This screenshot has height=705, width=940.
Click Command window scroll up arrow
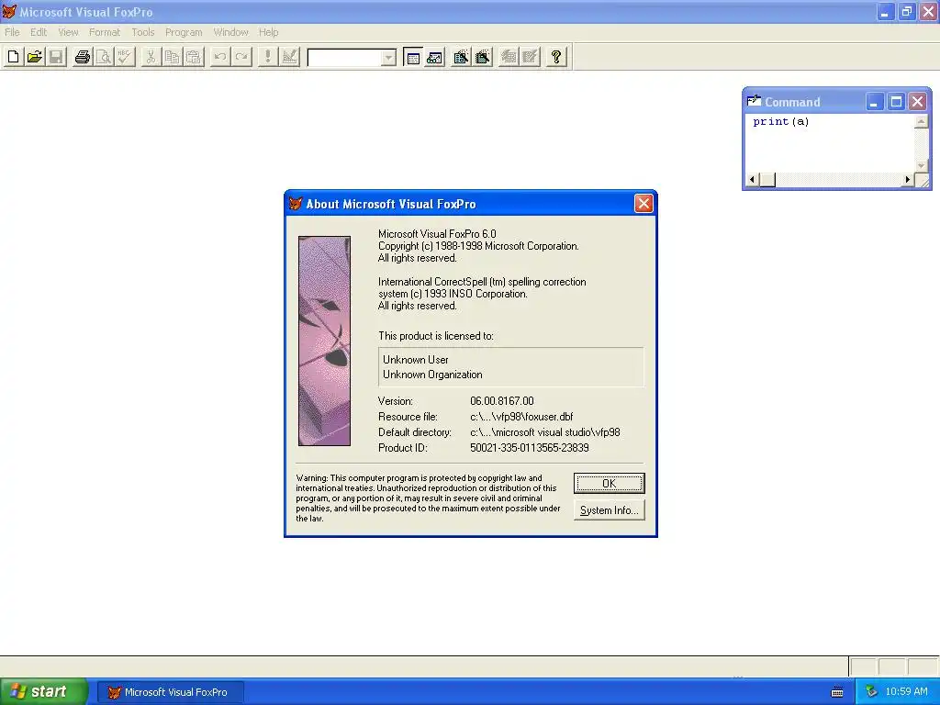pos(922,122)
